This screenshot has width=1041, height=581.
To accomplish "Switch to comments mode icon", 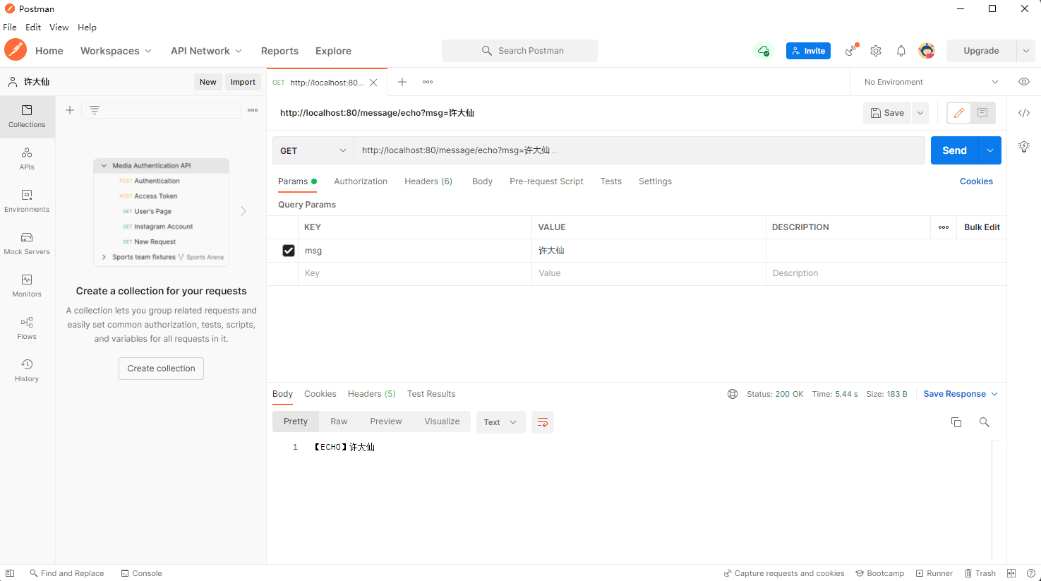I will [x=982, y=113].
